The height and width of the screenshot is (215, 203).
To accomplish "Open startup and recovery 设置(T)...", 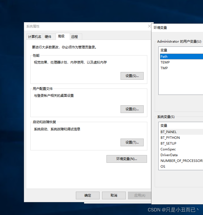I will click(132, 142).
